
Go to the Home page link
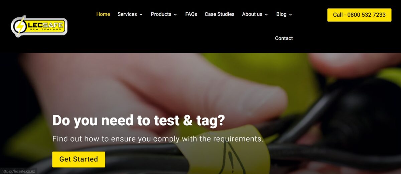pos(103,14)
